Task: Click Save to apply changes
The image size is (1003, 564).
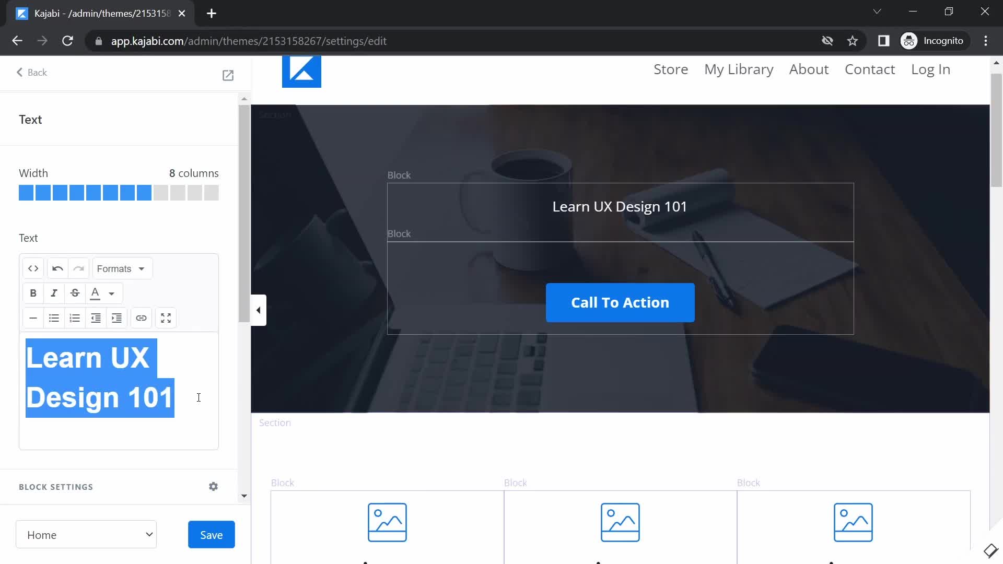Action: [211, 534]
